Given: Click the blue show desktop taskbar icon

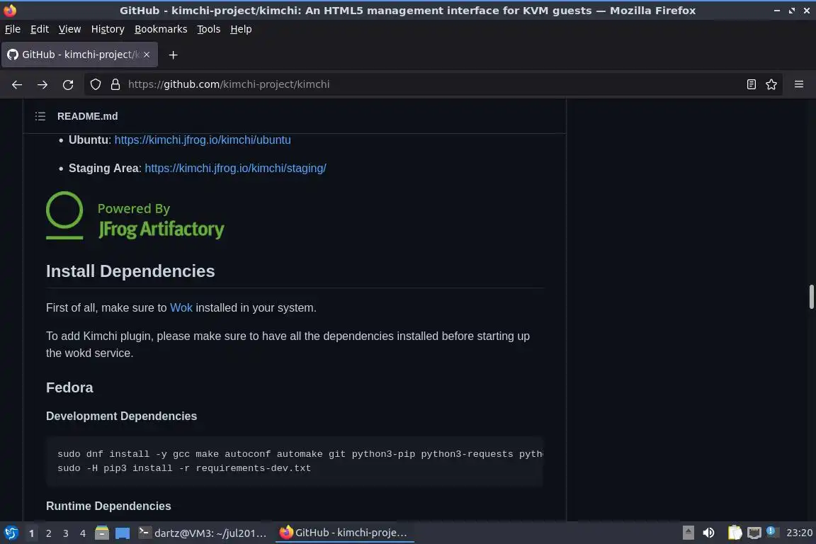Looking at the screenshot, I should tap(123, 533).
